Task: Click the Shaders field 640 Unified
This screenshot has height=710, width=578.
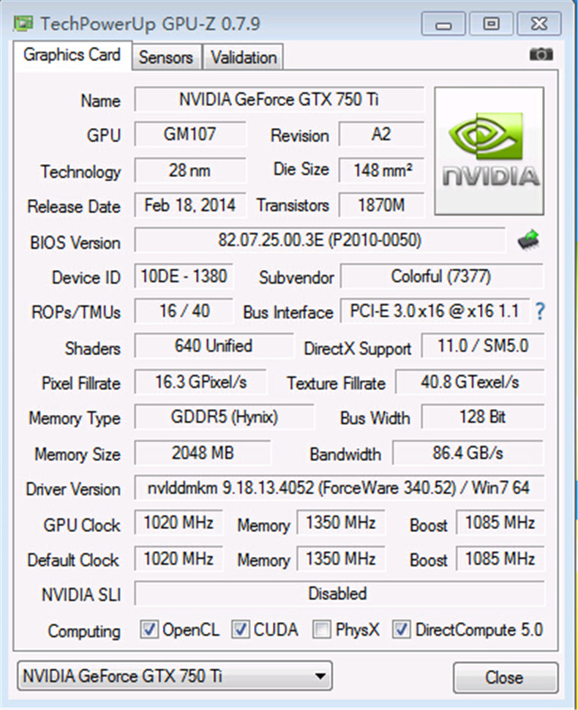Action: coord(214,346)
